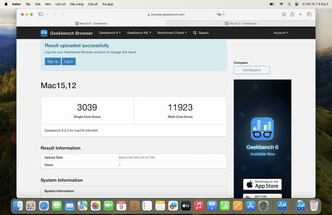Open Freeform from the Dock
The image size is (332, 215).
point(173,206)
